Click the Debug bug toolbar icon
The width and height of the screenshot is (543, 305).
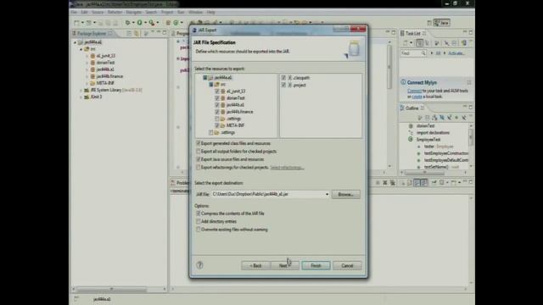128,23
